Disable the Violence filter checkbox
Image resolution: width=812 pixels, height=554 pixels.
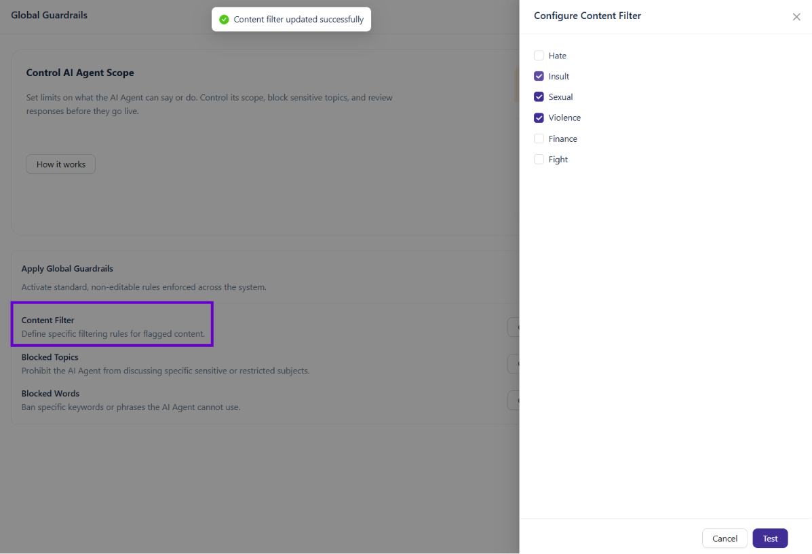539,117
